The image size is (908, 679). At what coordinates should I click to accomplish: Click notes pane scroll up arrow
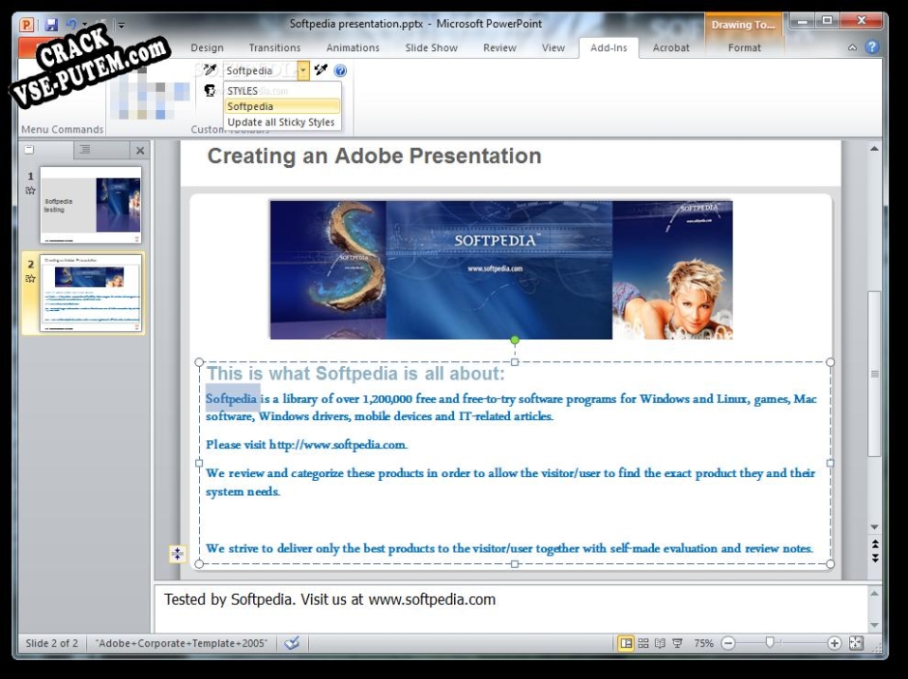tap(874, 593)
